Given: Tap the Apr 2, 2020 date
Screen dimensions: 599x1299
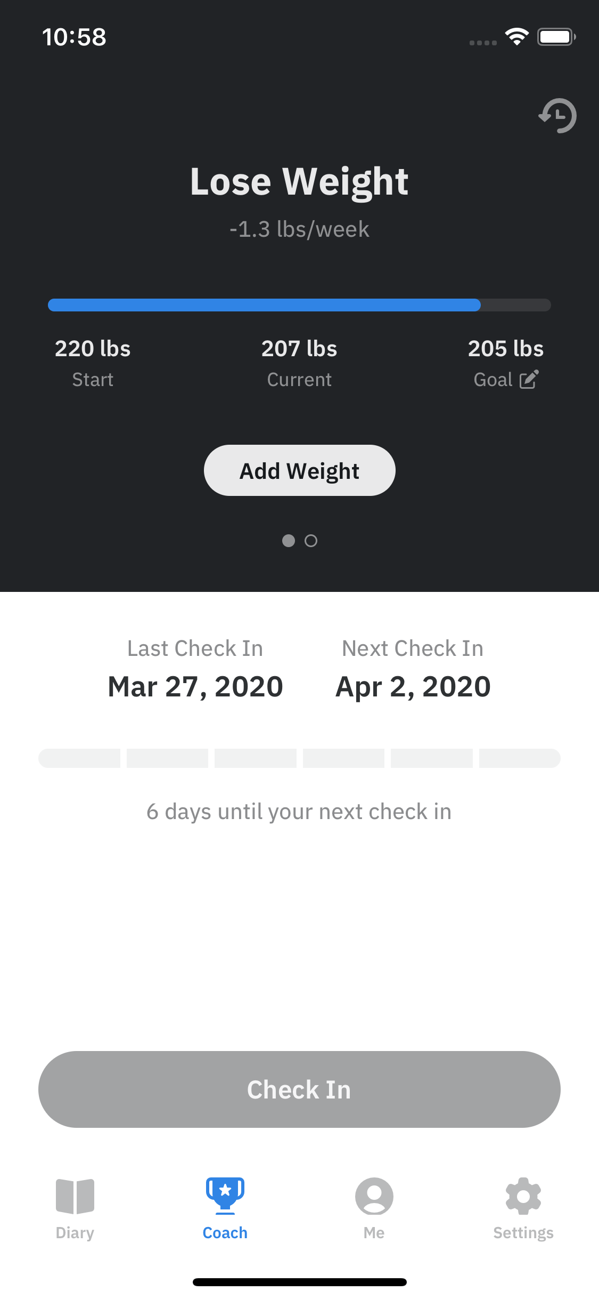Looking at the screenshot, I should [x=413, y=686].
